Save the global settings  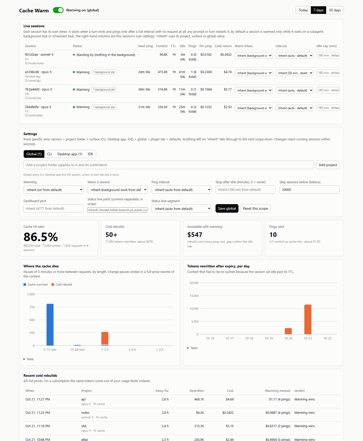tap(227, 208)
